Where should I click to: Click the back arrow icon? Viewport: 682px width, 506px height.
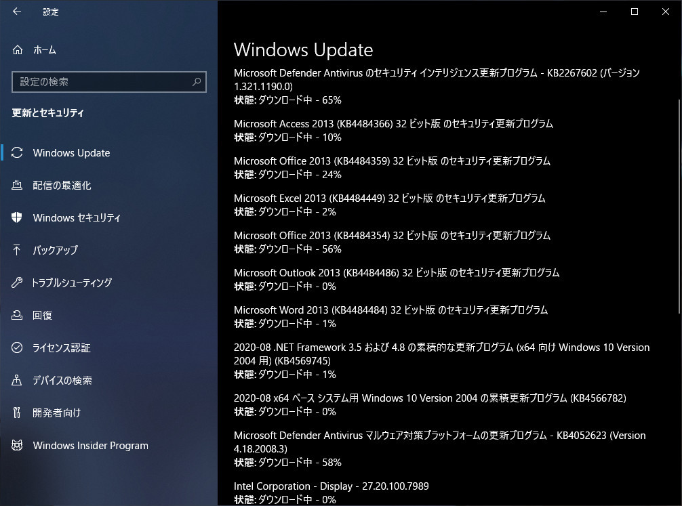point(17,12)
